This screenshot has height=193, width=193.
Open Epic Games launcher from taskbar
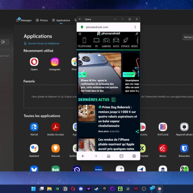click(x=104, y=189)
